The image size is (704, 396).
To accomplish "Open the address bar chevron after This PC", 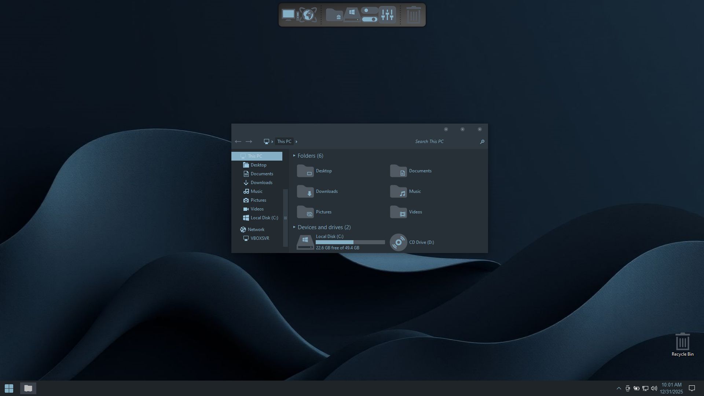I will pos(296,142).
